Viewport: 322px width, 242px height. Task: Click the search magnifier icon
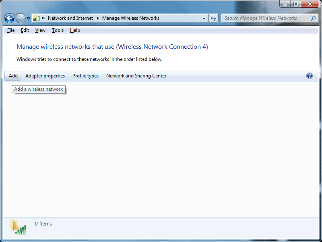point(313,18)
